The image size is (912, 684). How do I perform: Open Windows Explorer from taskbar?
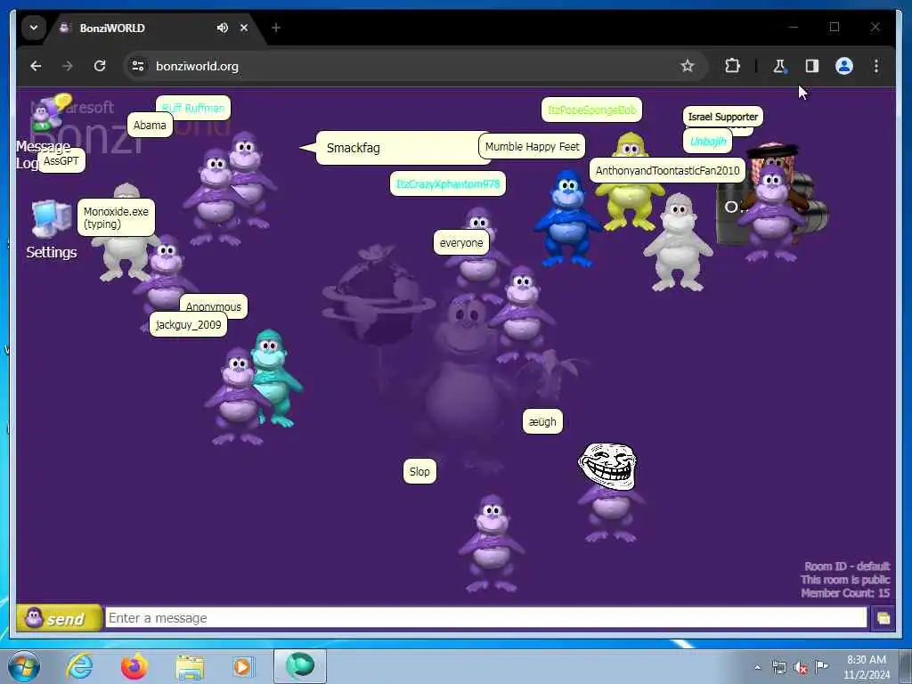[x=190, y=666]
